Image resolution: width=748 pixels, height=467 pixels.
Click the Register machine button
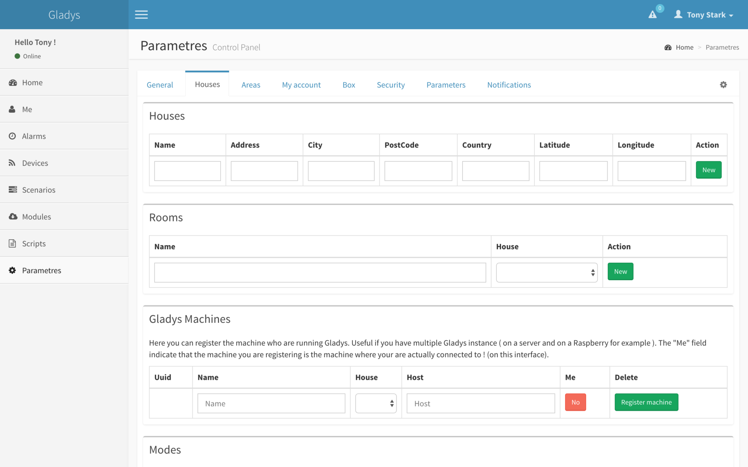tap(646, 402)
